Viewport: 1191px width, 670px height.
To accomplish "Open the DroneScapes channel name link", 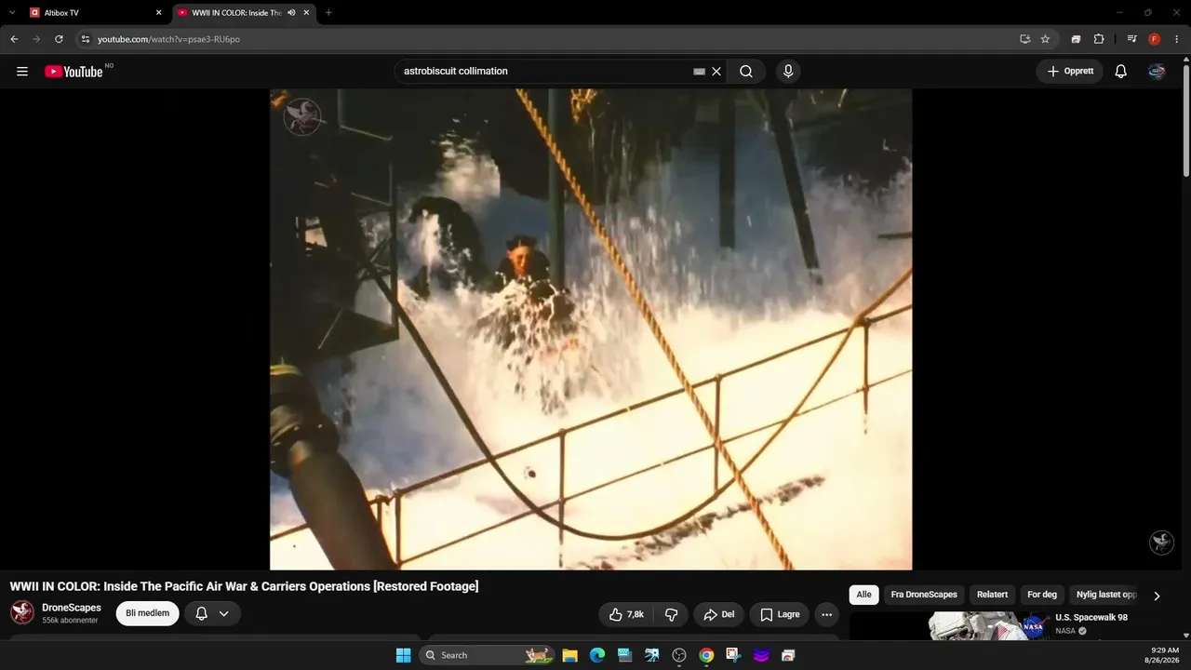I will (72, 608).
